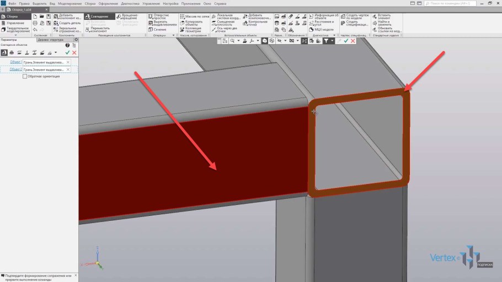
Task: Toggle the filter funnel in the view toolbar
Action: [326, 41]
